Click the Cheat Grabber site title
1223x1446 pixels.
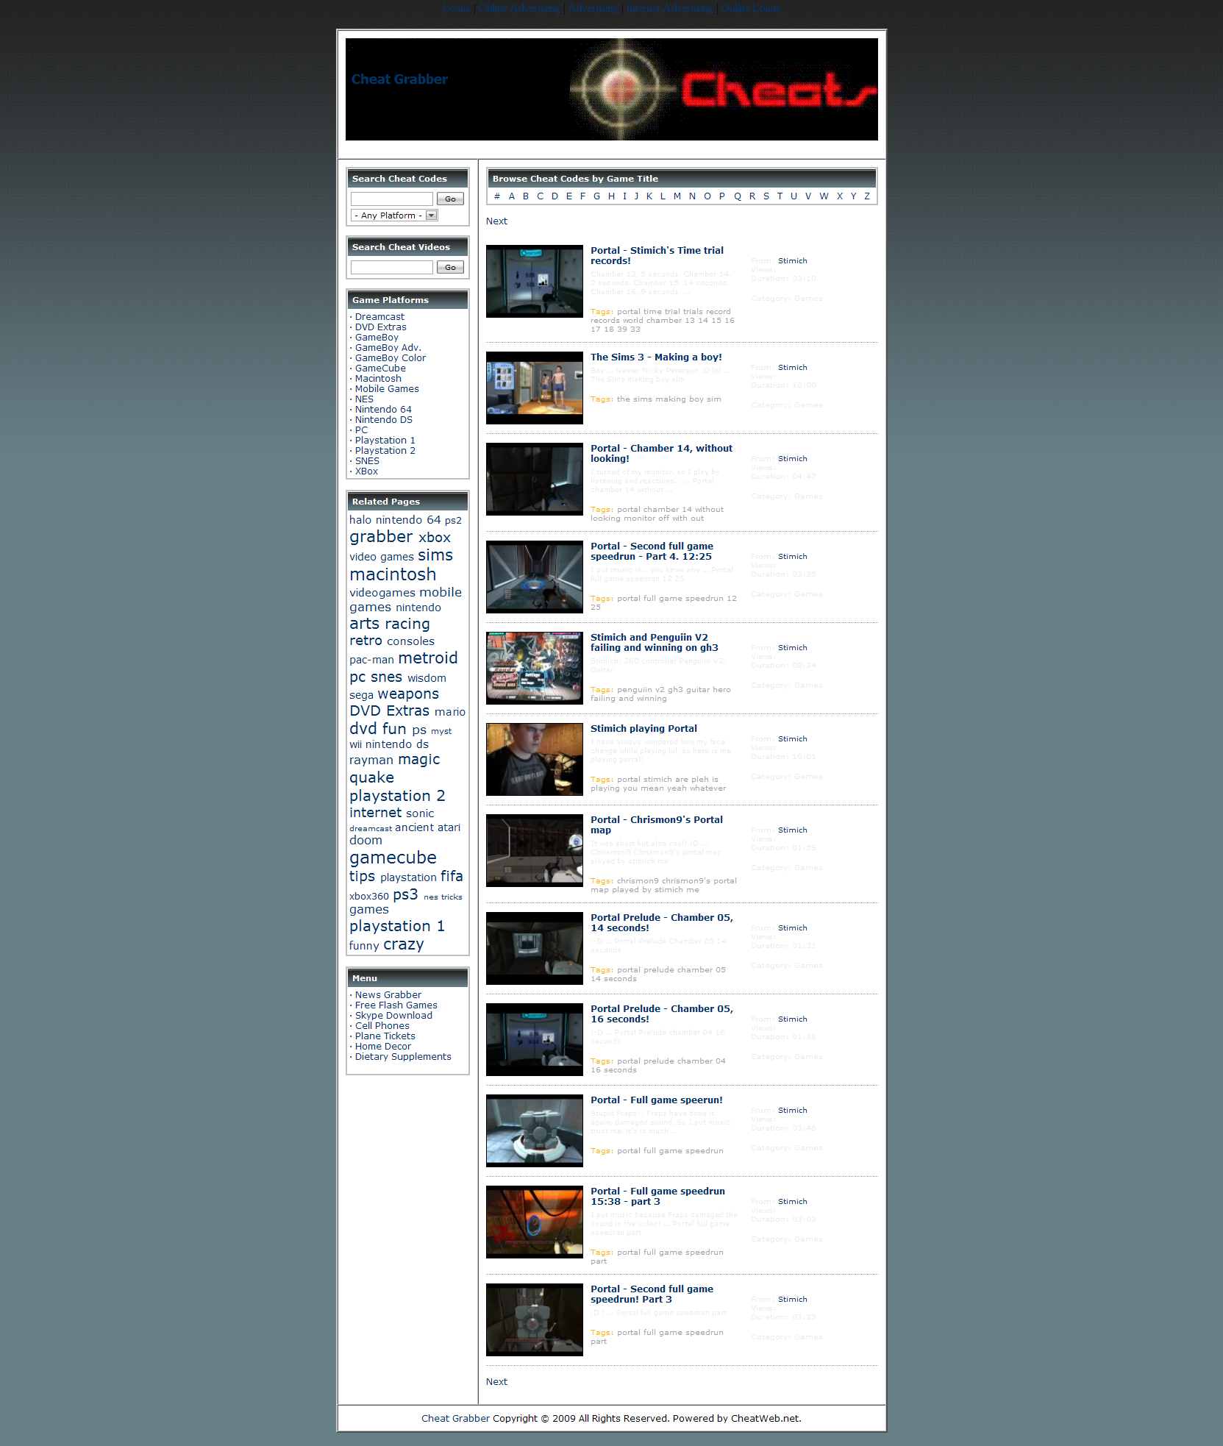[x=399, y=79]
